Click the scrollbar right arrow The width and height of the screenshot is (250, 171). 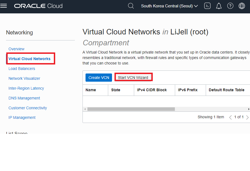[x=249, y=109]
